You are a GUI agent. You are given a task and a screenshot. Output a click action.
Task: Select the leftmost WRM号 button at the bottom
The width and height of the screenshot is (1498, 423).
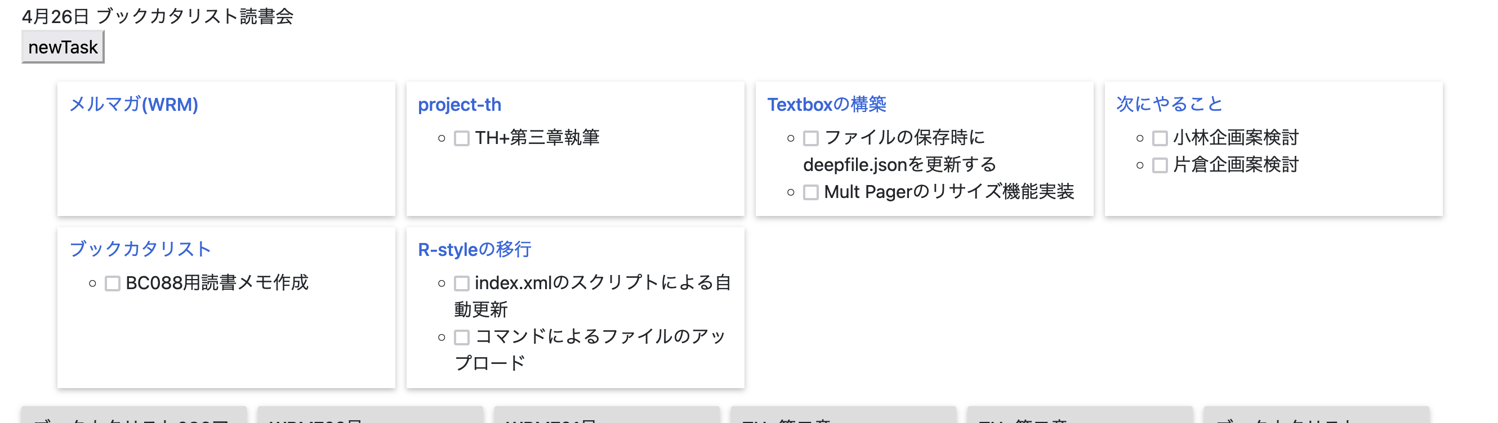(x=371, y=419)
